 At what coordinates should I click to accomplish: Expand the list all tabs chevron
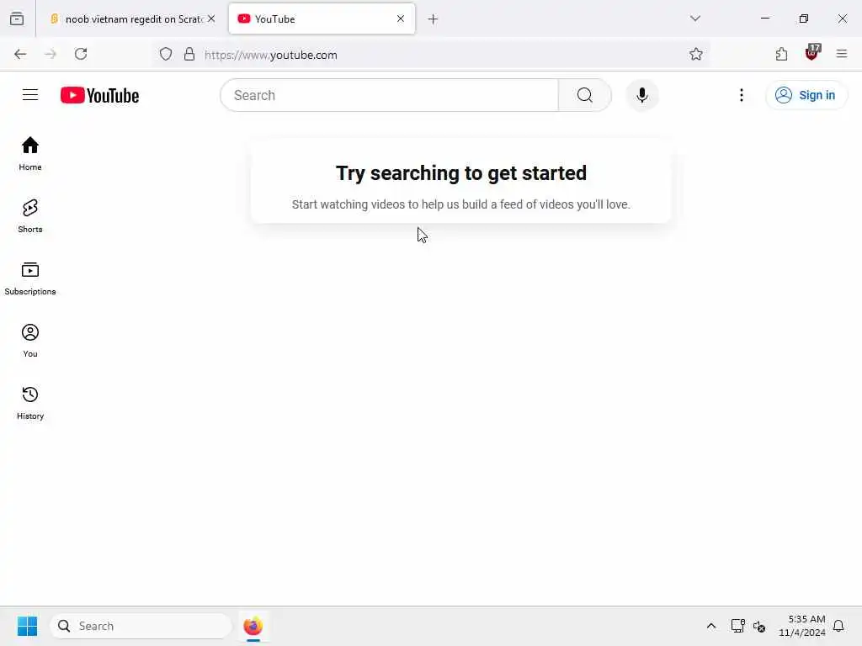click(694, 19)
